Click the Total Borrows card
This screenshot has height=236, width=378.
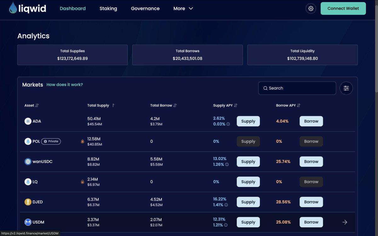[x=187, y=55]
